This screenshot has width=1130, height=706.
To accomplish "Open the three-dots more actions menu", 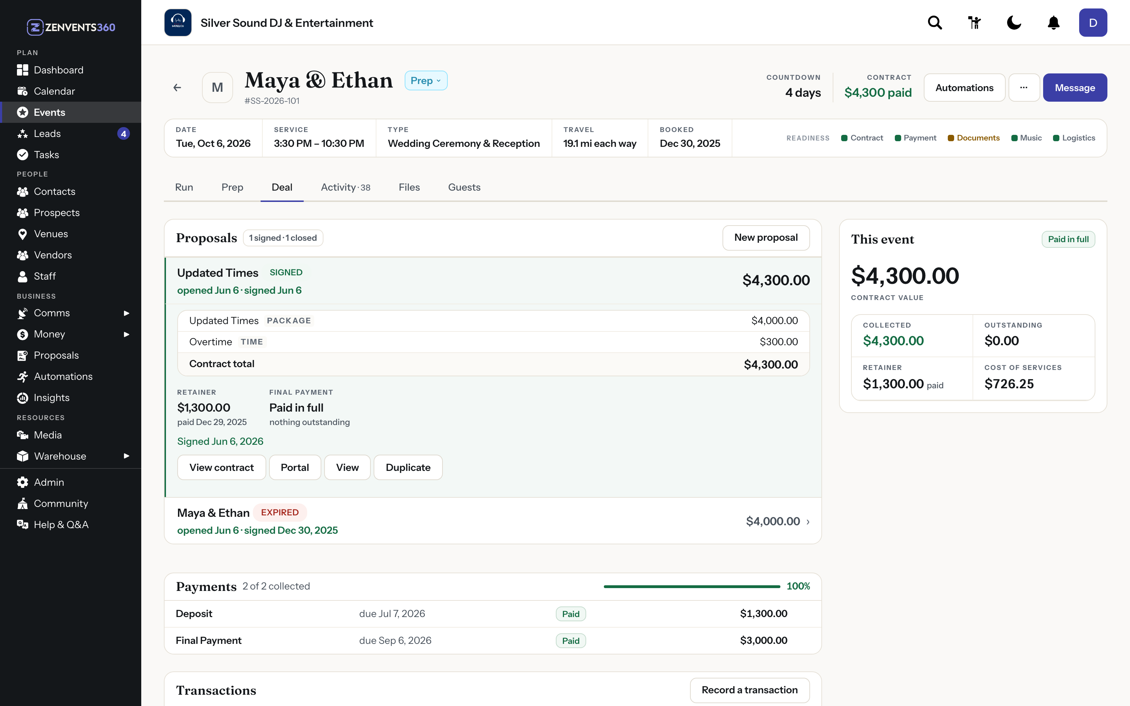I will [1024, 87].
